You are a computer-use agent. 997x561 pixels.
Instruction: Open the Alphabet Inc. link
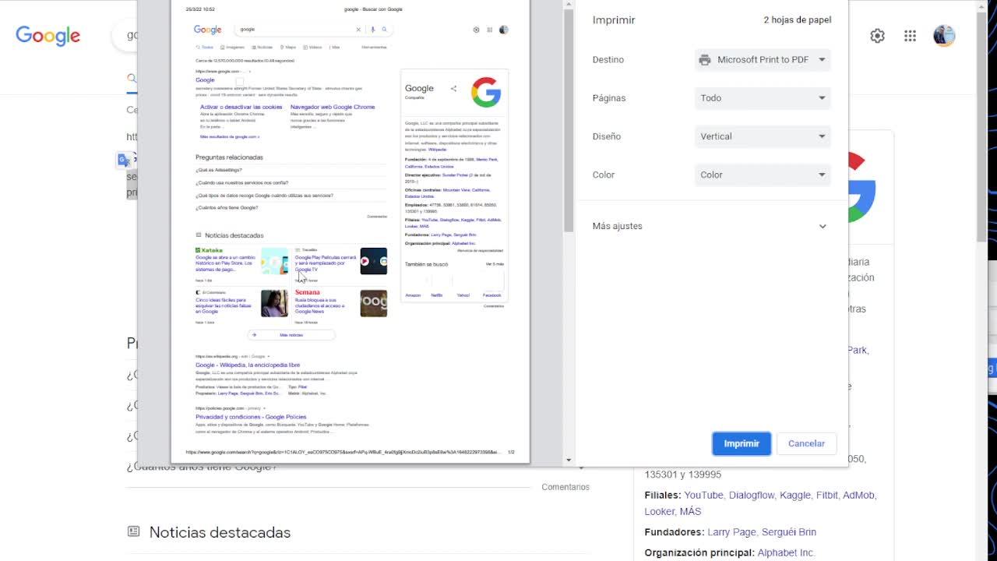pos(786,553)
